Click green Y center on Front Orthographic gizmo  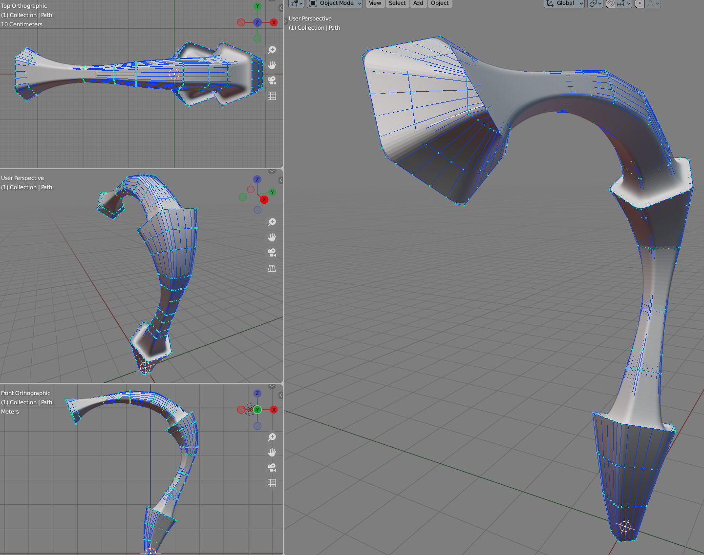(257, 410)
